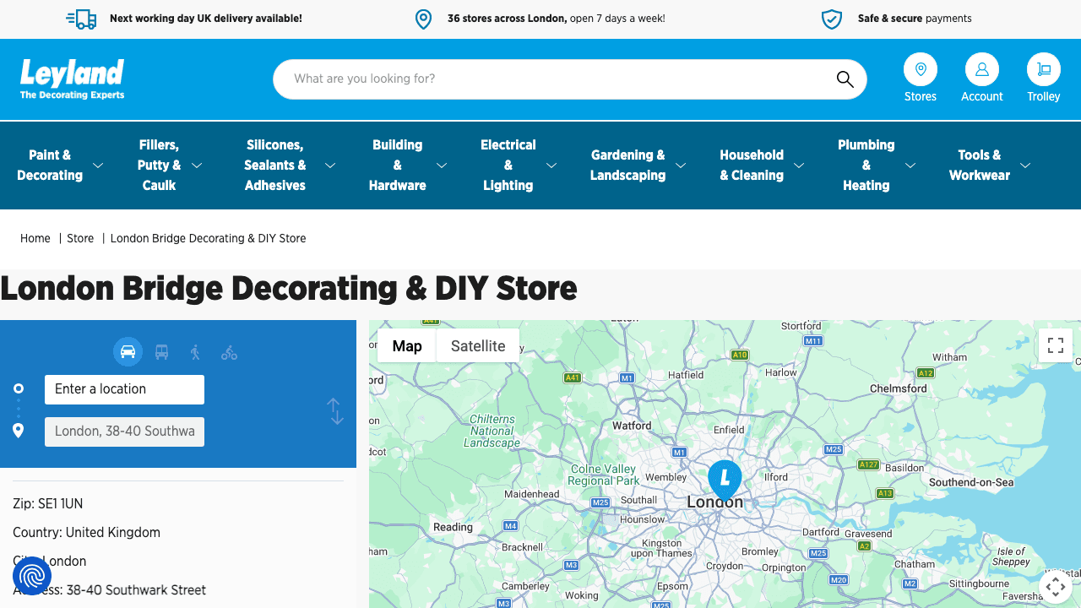Click the Country: United Kingdom text

tap(86, 532)
